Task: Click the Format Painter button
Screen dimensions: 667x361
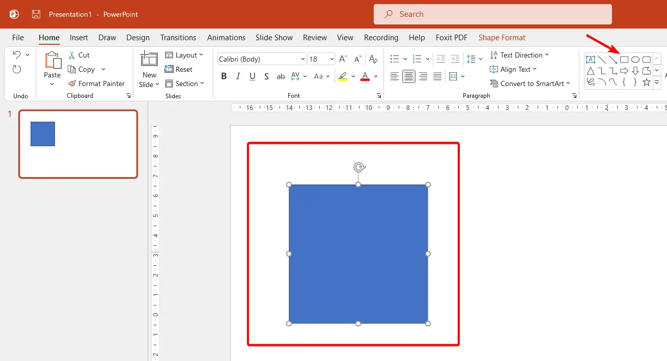Action: point(96,84)
